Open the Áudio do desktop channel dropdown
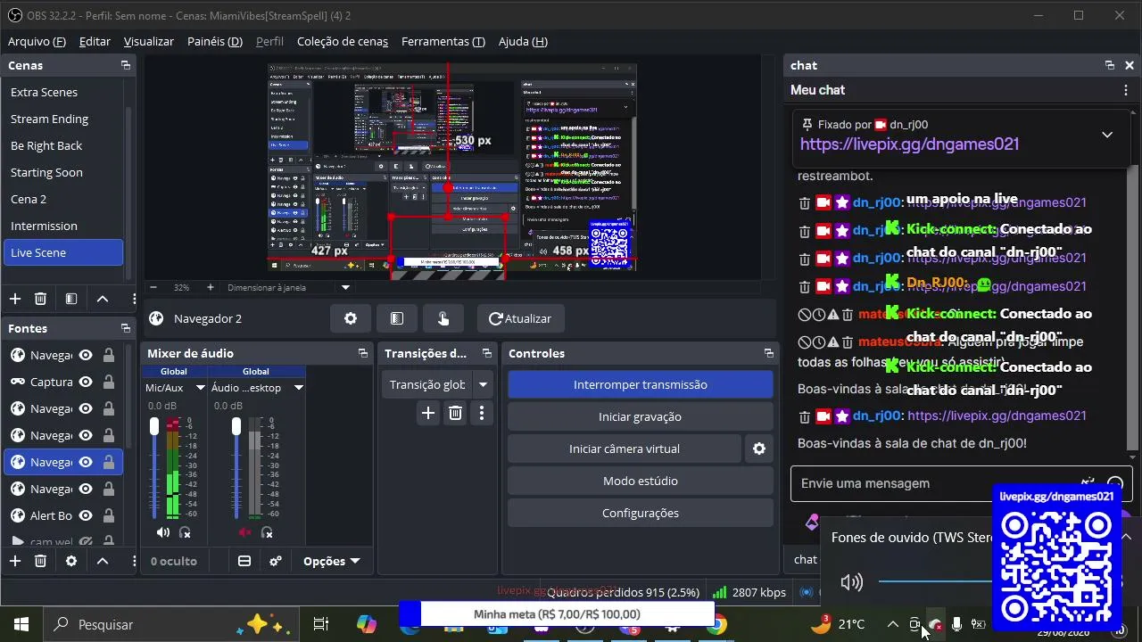This screenshot has width=1142, height=642. coord(299,388)
